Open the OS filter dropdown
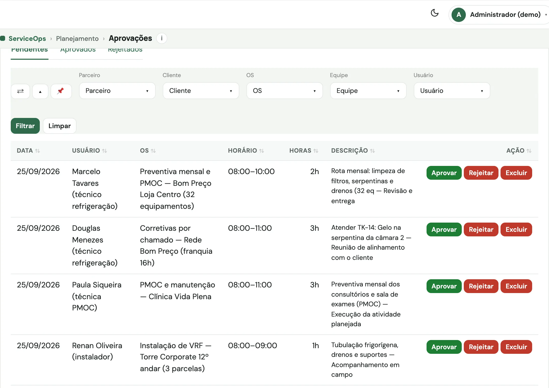Image resolution: width=549 pixels, height=388 pixels. pyautogui.click(x=284, y=91)
